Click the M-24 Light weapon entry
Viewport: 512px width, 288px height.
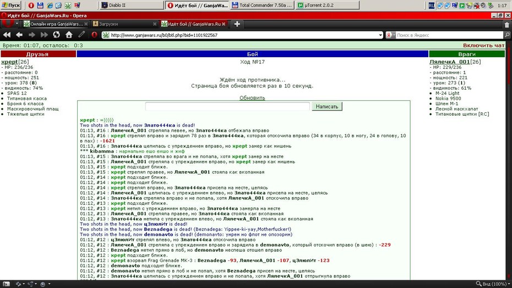(x=448, y=93)
